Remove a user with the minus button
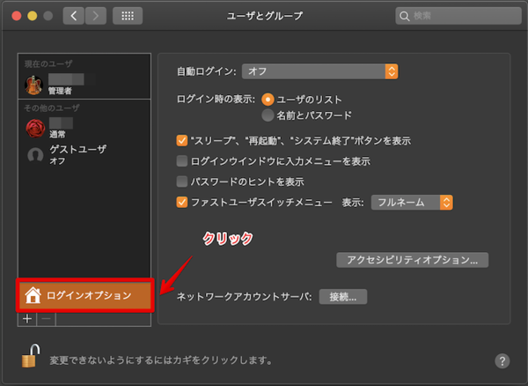528x386 pixels. (46, 318)
